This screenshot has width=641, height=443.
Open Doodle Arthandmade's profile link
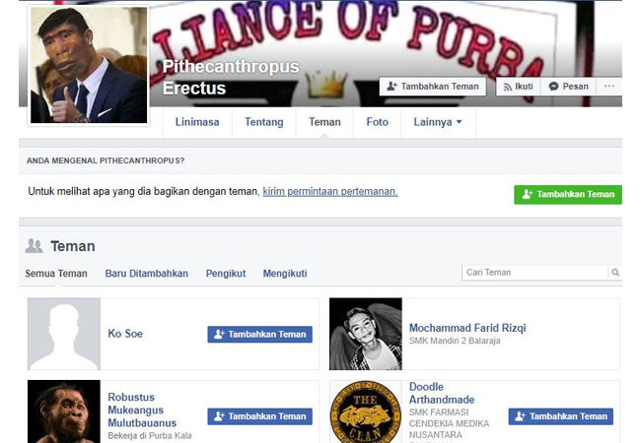442,393
